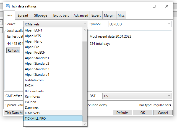Choose Alpari MT5 in the source list
This screenshot has height=128, width=177.
[53, 36]
